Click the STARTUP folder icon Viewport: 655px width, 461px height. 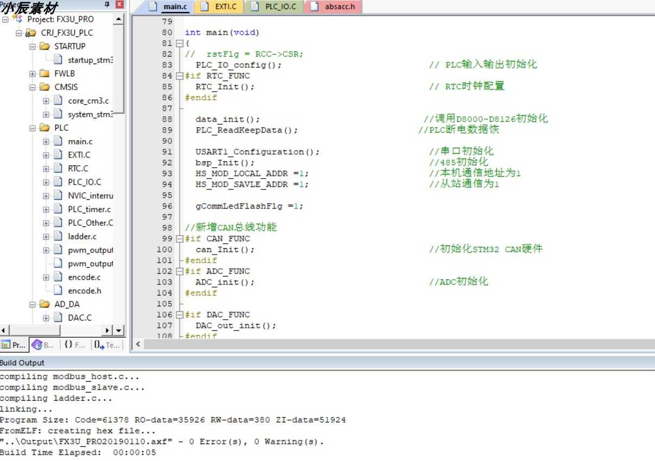[44, 46]
